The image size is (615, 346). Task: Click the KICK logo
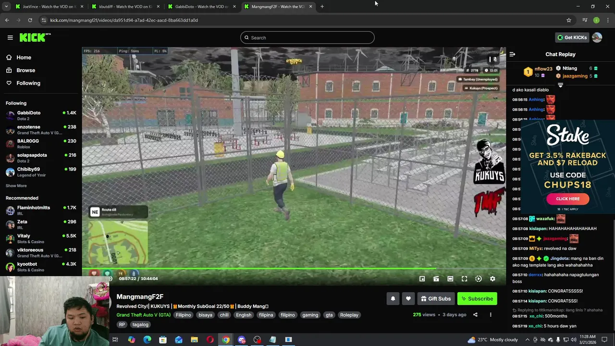pyautogui.click(x=35, y=37)
